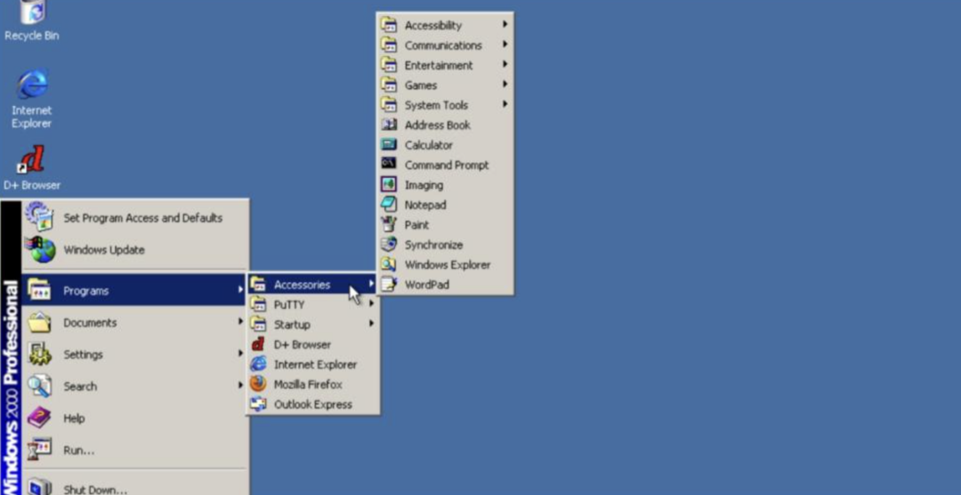Expand the Entertainment submenu arrow
Viewport: 961px width, 495px height.
point(505,64)
